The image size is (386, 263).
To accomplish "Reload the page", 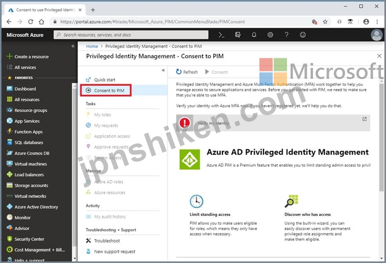I will click(x=31, y=22).
